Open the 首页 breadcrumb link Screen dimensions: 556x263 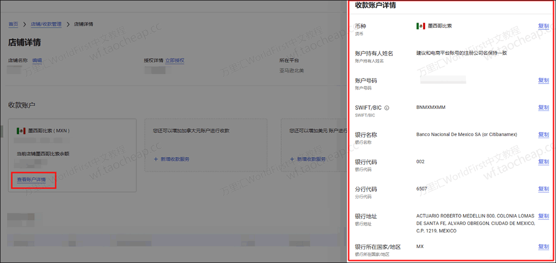(13, 24)
